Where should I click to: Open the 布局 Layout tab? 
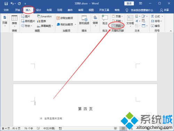[x=49, y=10]
